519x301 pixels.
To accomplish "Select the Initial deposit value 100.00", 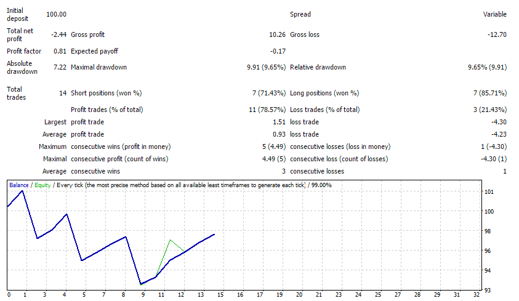I will click(x=56, y=14).
